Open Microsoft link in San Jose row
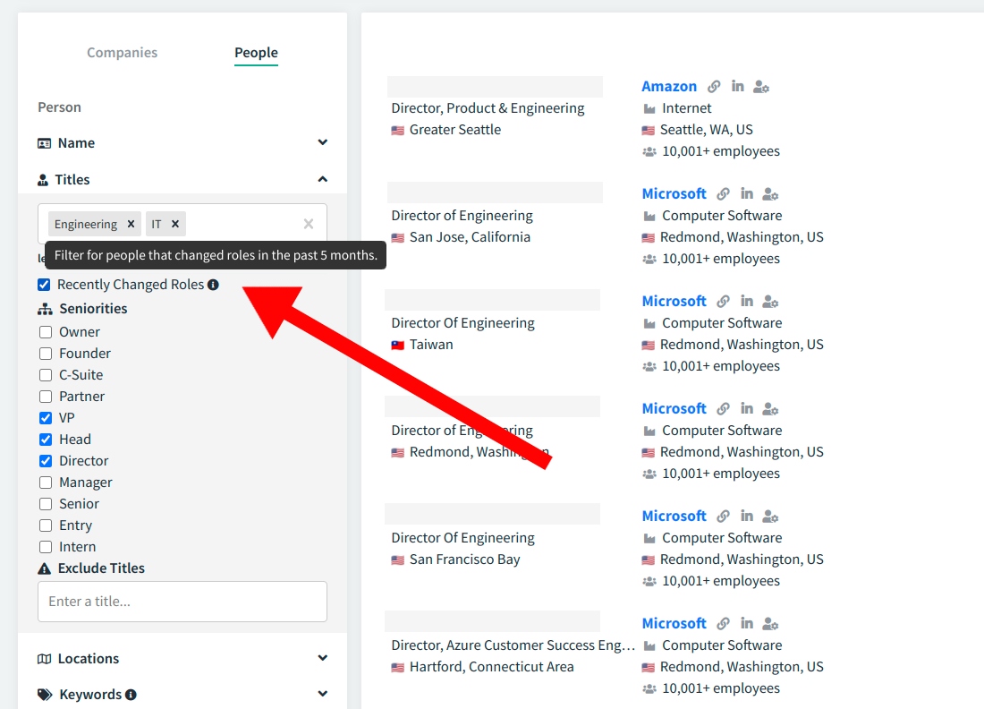Viewport: 984px width, 709px height. 674,193
